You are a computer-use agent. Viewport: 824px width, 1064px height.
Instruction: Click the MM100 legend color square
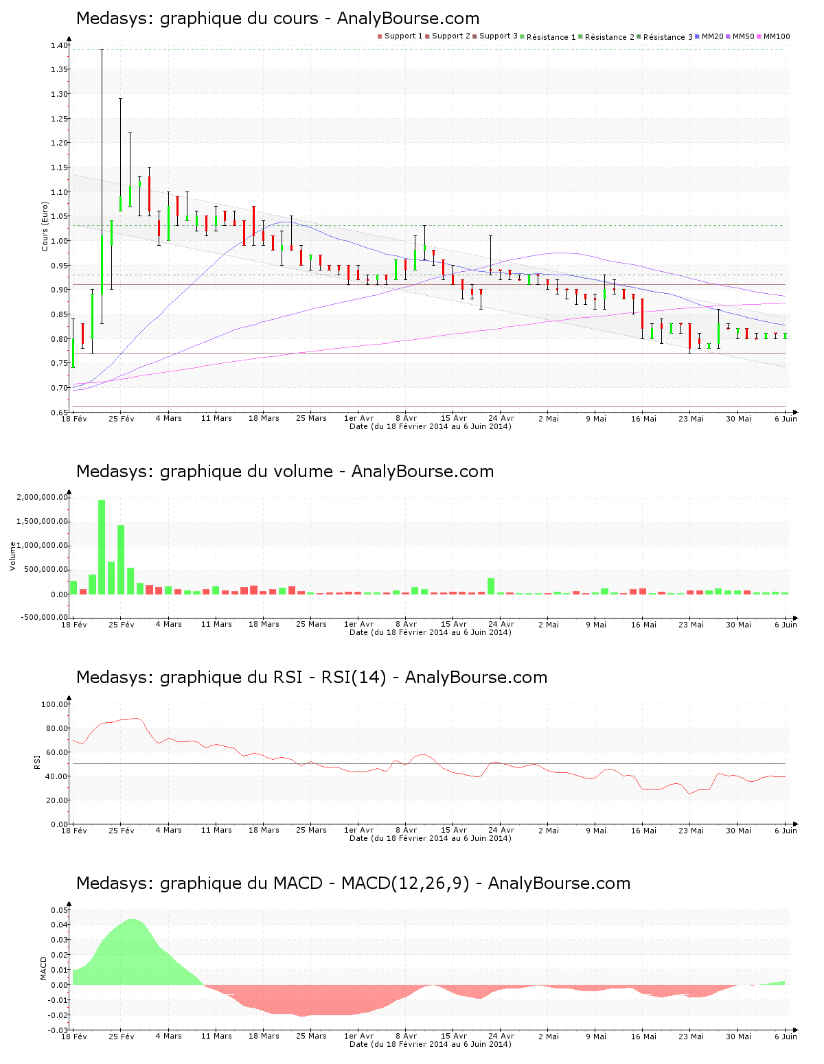759,36
